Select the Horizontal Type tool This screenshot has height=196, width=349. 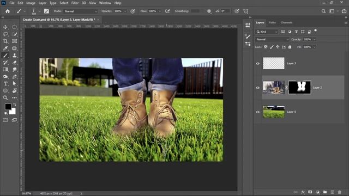pos(5,83)
